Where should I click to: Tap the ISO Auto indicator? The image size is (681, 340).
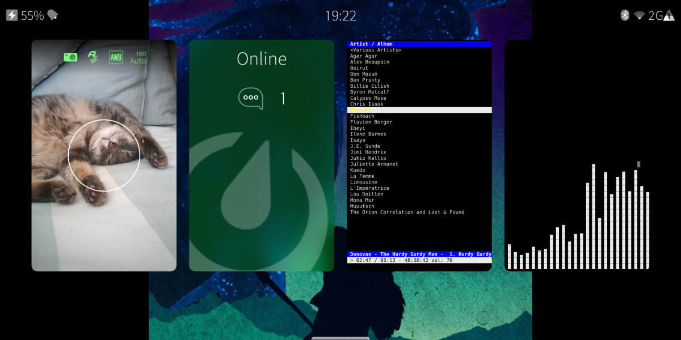pyautogui.click(x=138, y=58)
